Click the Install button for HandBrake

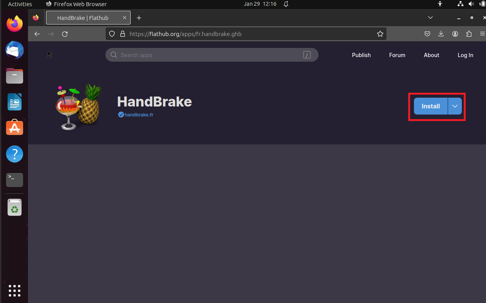430,106
